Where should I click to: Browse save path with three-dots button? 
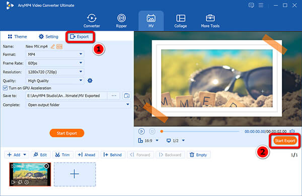coord(114,96)
